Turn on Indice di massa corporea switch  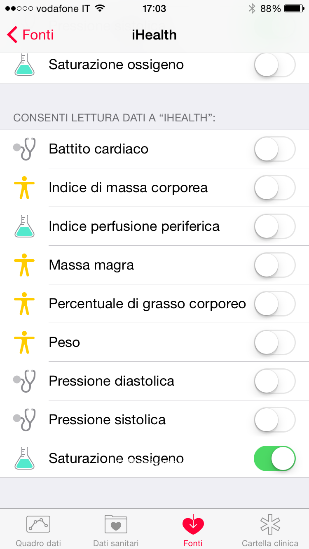274,188
